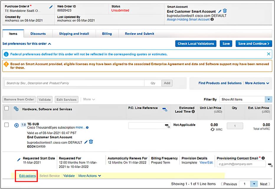
Task: Go to Previous page of line items
Action: [229, 184]
